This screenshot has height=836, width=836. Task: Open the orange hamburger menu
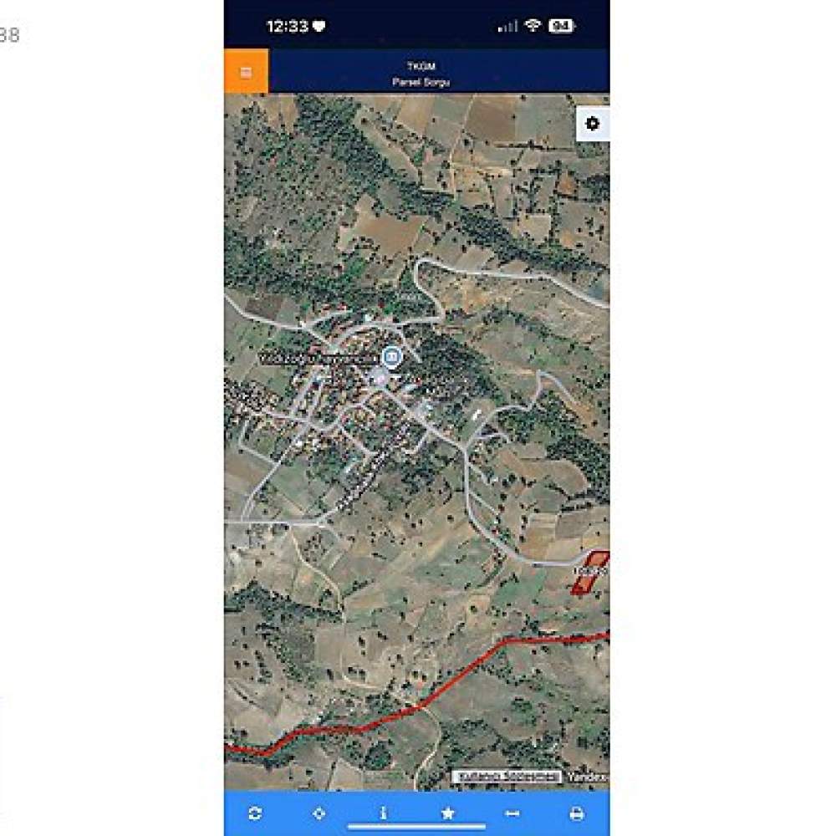click(x=246, y=71)
